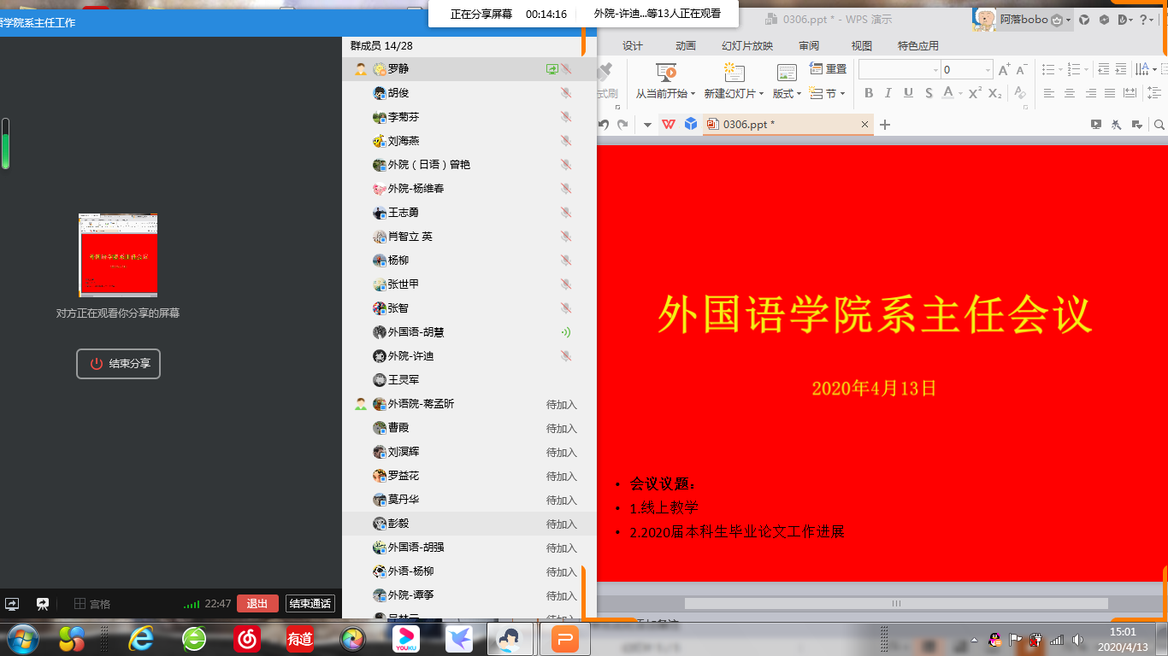Click the 重置 reset slide icon
This screenshot has height=656, width=1168.
828,69
